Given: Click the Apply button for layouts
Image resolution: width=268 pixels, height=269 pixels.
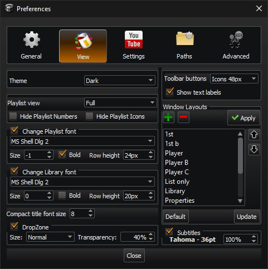Looking at the screenshot, I should [243, 118].
